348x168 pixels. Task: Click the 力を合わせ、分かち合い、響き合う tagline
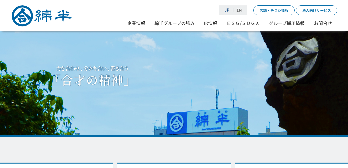coord(92,68)
